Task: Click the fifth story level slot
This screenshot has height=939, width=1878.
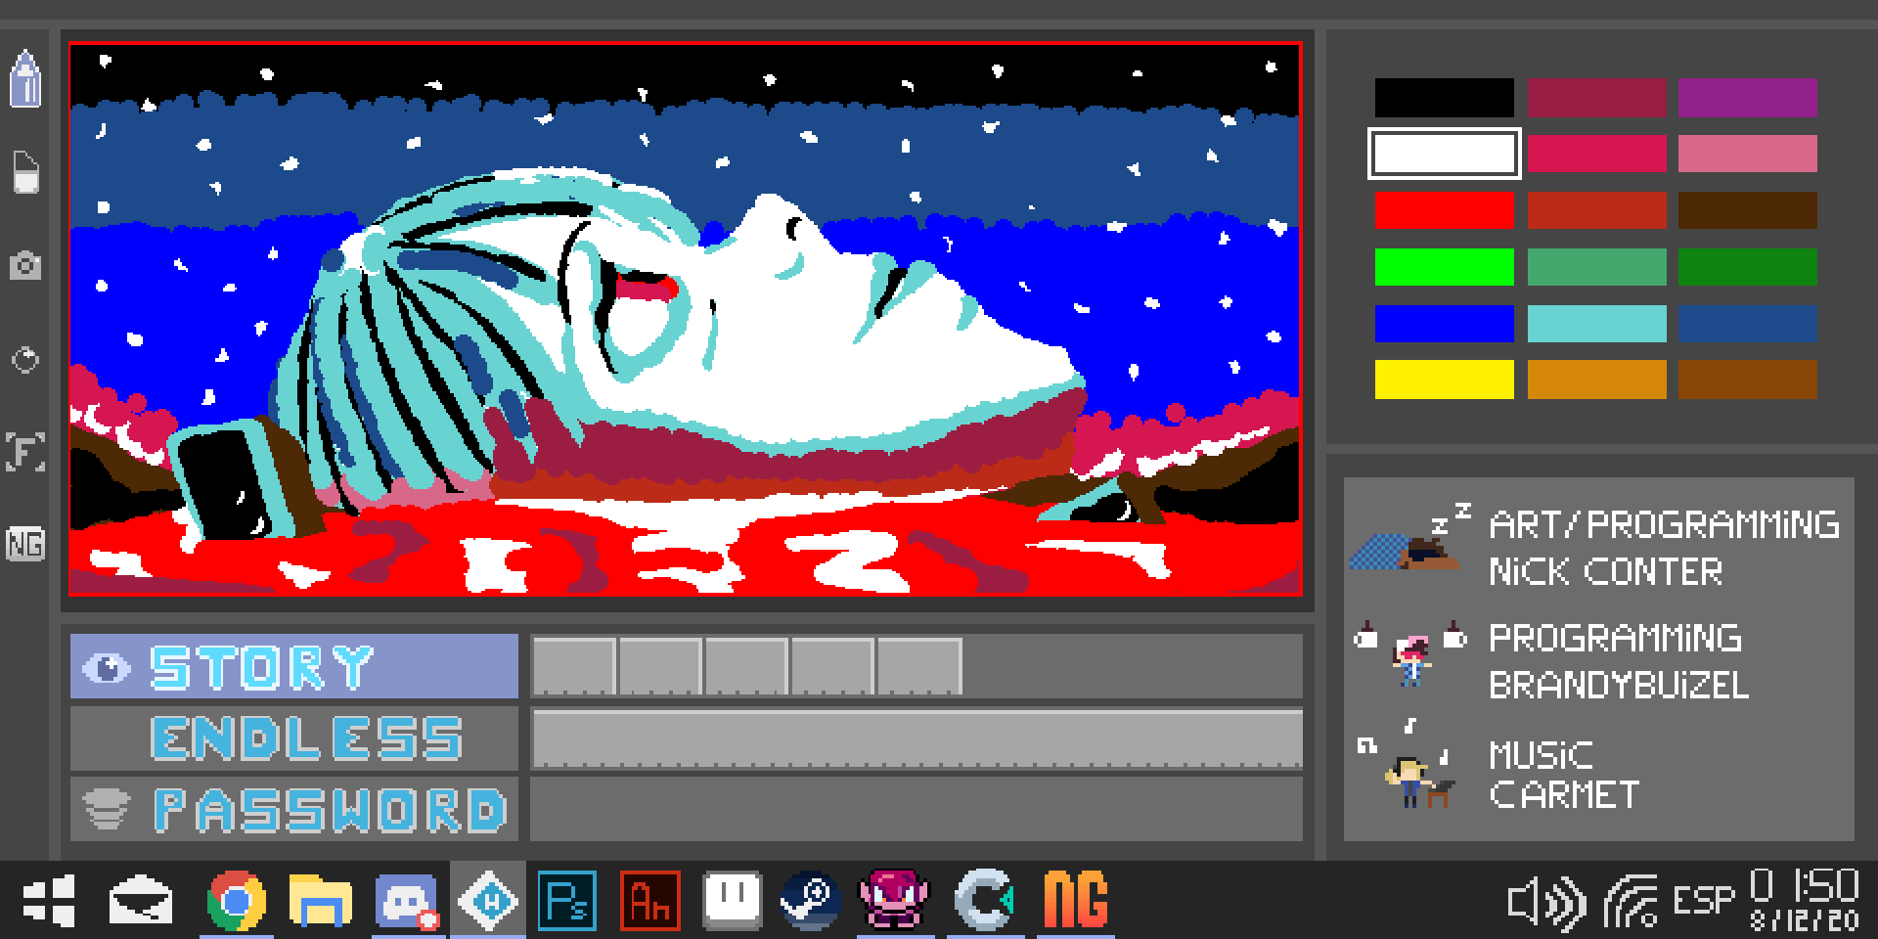Action: 919,666
